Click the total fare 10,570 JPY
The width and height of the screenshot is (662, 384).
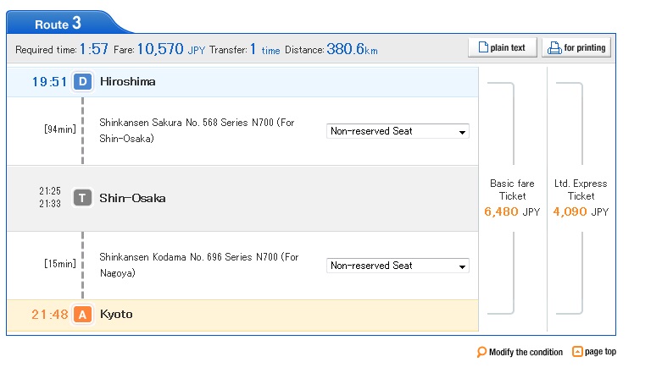click(x=171, y=49)
